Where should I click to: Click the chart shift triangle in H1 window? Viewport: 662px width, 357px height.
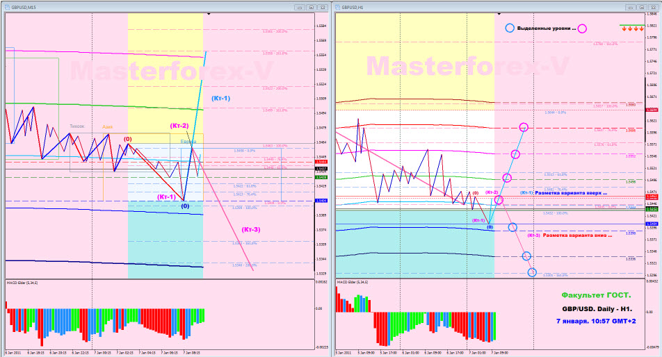point(499,14)
